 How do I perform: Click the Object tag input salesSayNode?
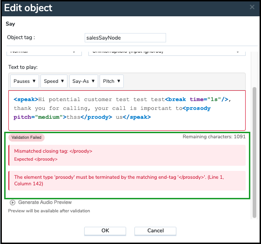tap(125, 38)
